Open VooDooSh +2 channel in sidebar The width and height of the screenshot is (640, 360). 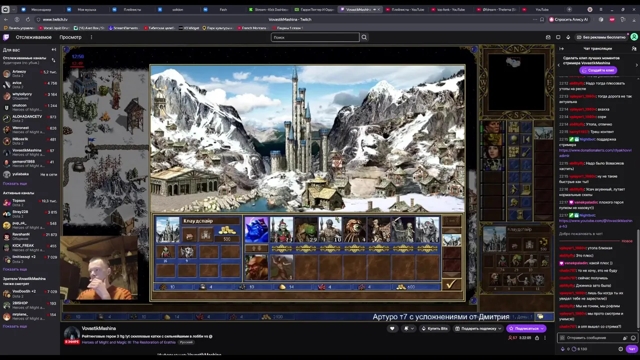pyautogui.click(x=30, y=293)
